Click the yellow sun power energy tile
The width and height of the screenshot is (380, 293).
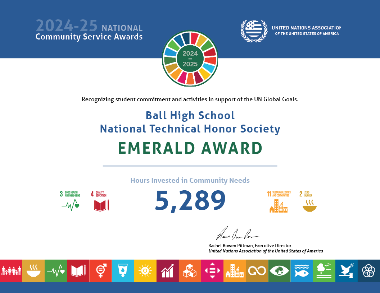click(145, 271)
